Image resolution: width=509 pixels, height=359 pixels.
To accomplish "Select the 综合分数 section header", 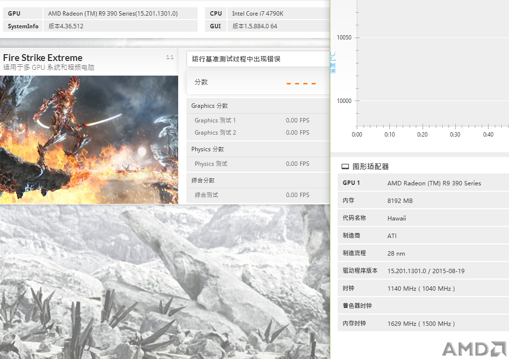I will tap(203, 180).
